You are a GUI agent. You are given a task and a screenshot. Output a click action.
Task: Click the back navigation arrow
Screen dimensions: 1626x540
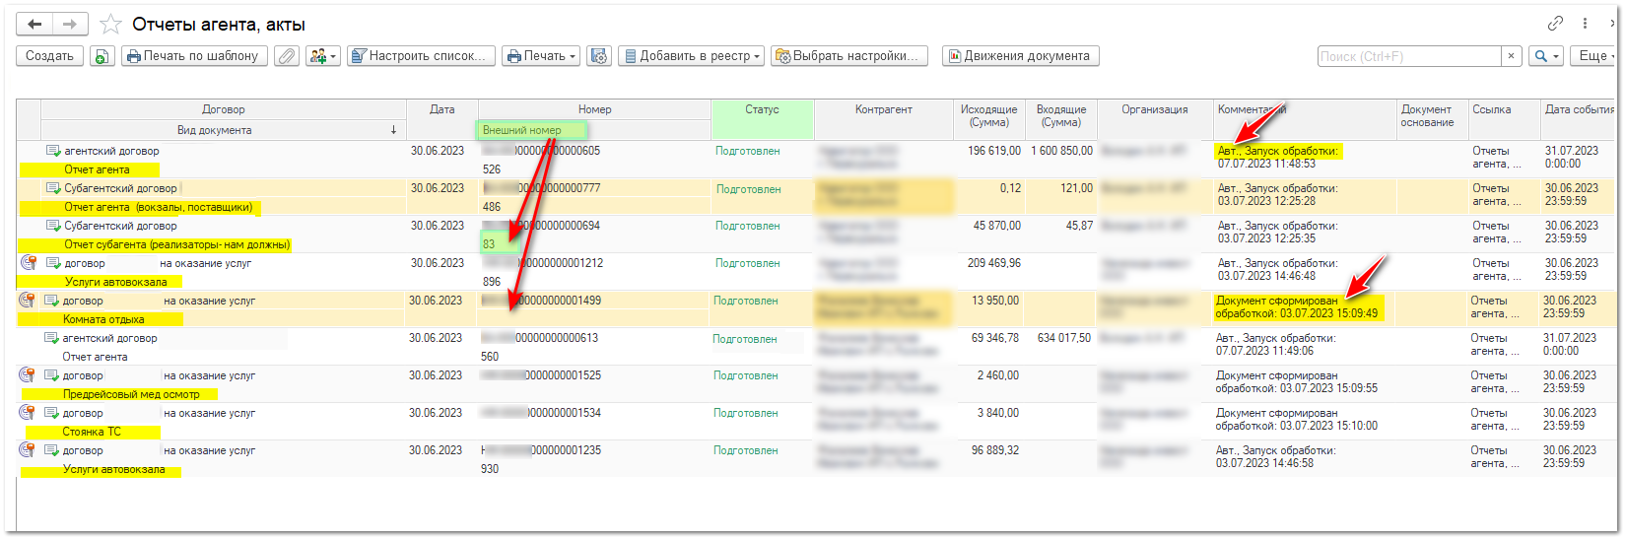pyautogui.click(x=34, y=25)
